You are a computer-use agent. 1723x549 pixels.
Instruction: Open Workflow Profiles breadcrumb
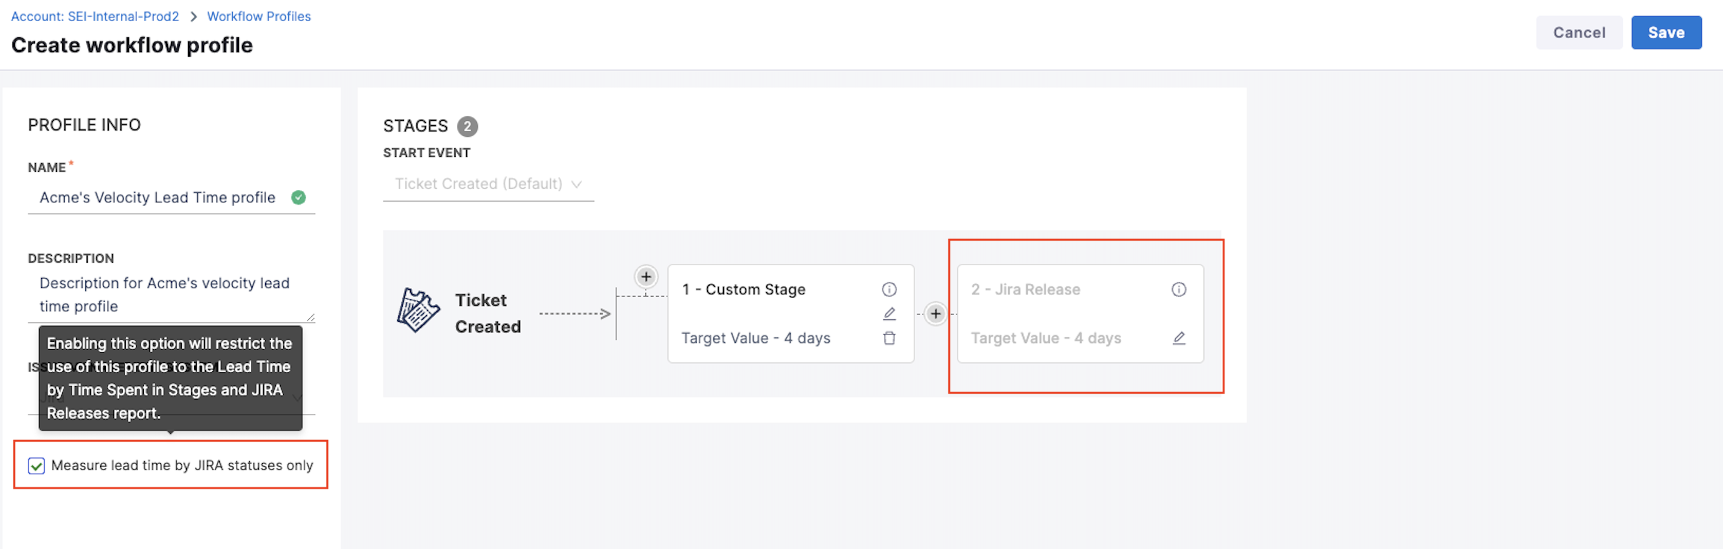tap(259, 16)
